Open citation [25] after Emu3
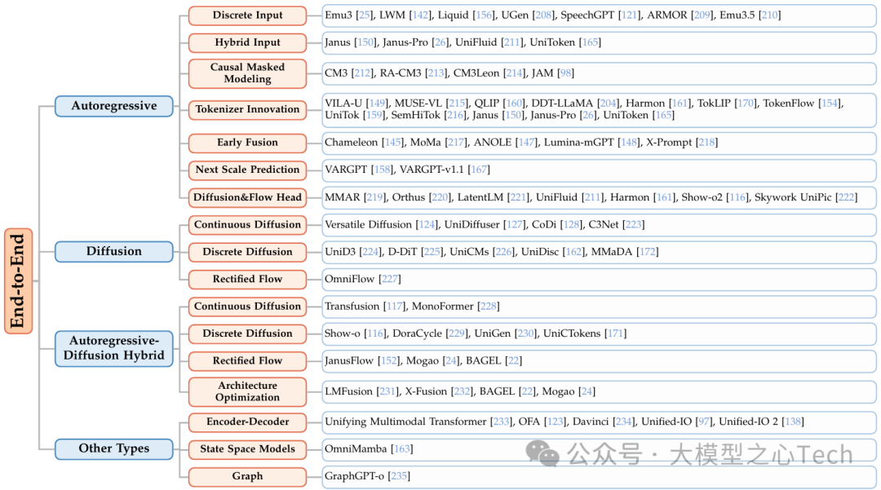The height and width of the screenshot is (490, 881). [365, 15]
